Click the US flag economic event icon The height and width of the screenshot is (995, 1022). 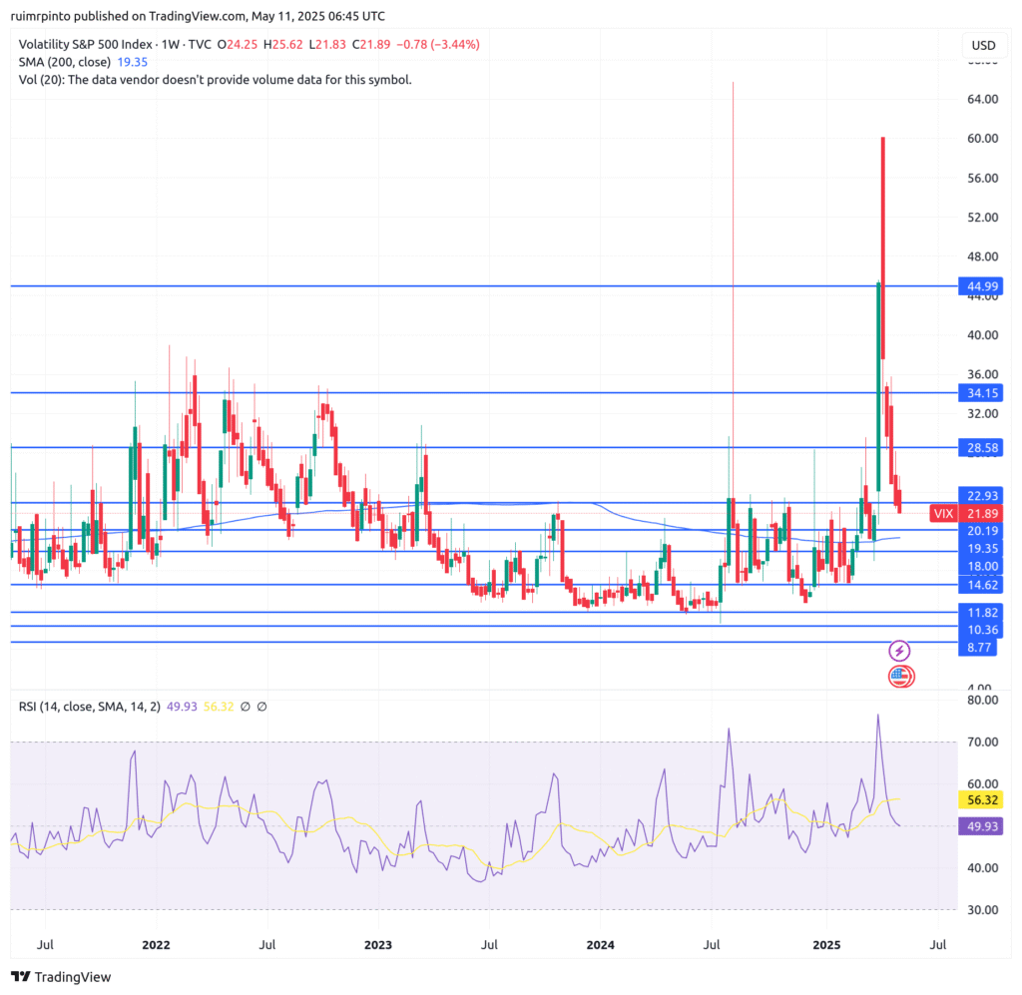[x=899, y=676]
